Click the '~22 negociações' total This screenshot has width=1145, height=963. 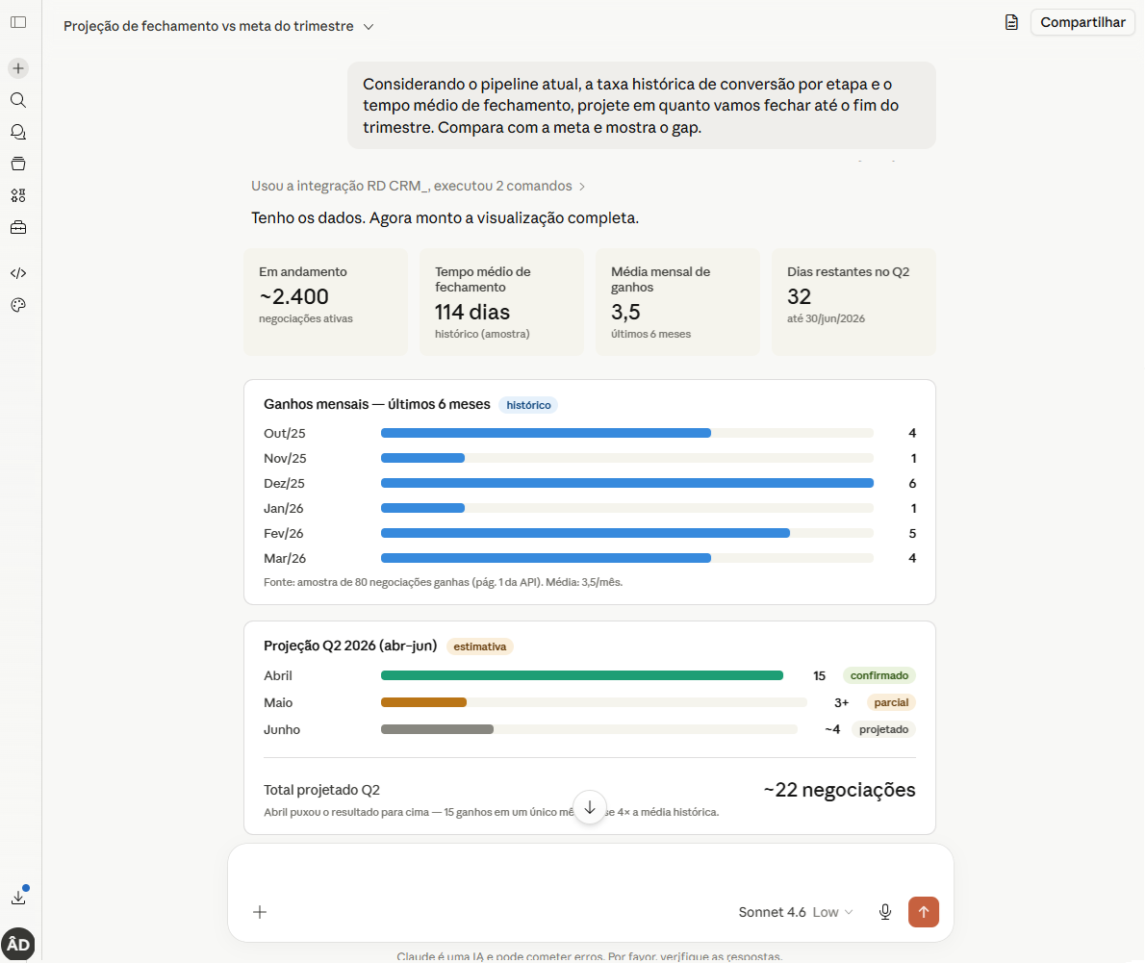pyautogui.click(x=839, y=790)
